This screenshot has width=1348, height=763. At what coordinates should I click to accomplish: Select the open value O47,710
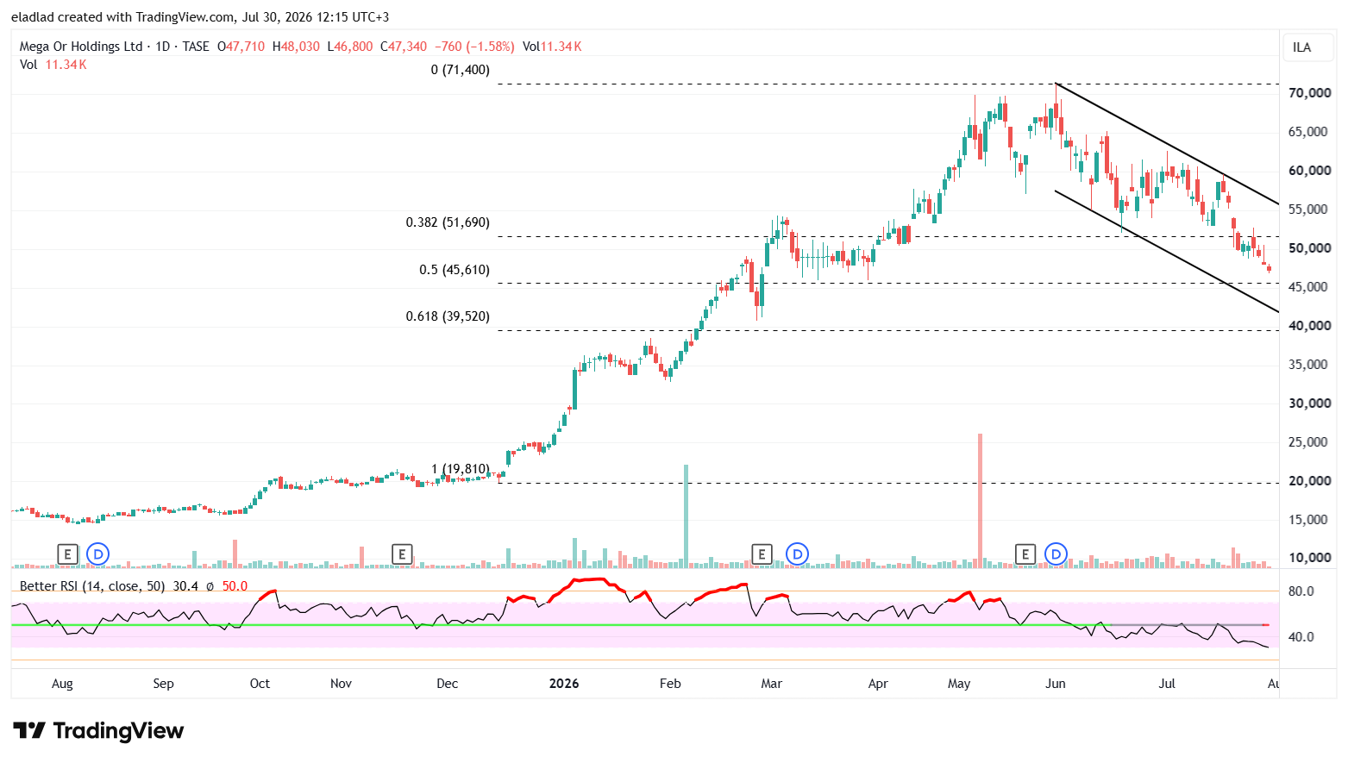pos(241,47)
